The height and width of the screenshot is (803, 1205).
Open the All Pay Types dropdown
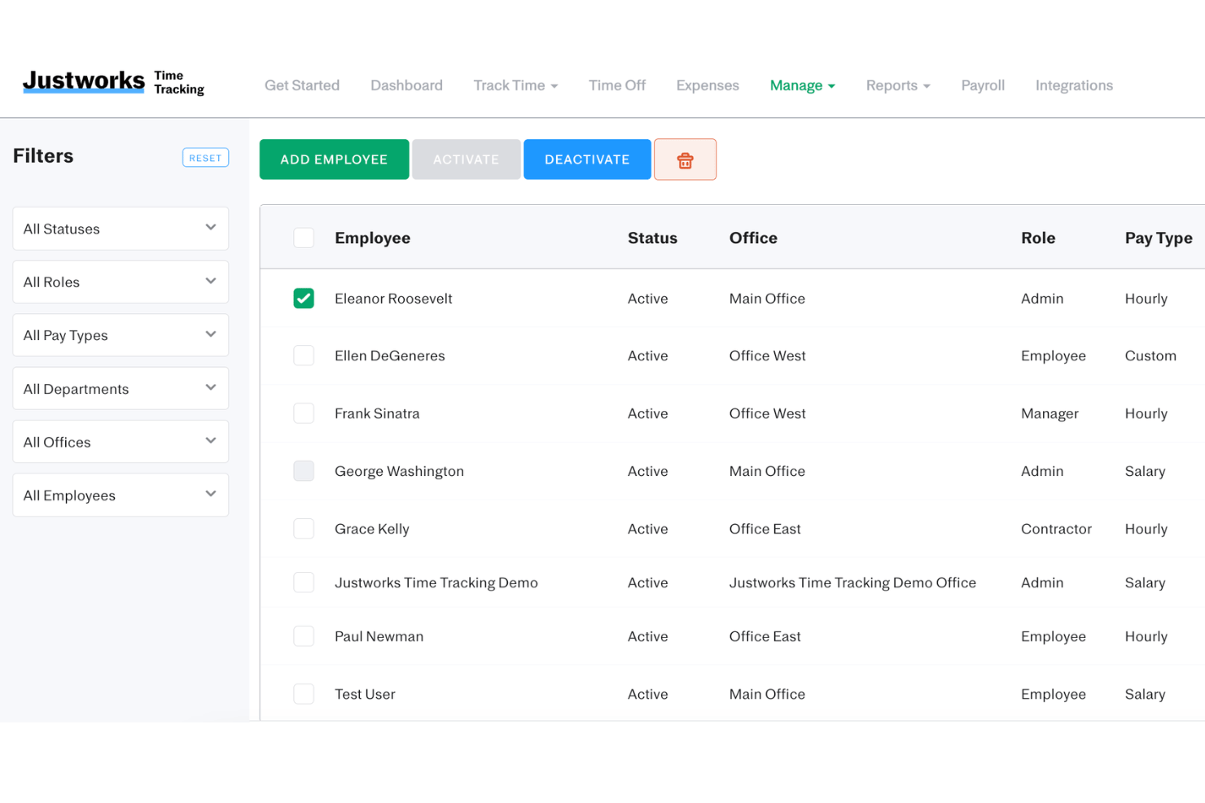[120, 335]
